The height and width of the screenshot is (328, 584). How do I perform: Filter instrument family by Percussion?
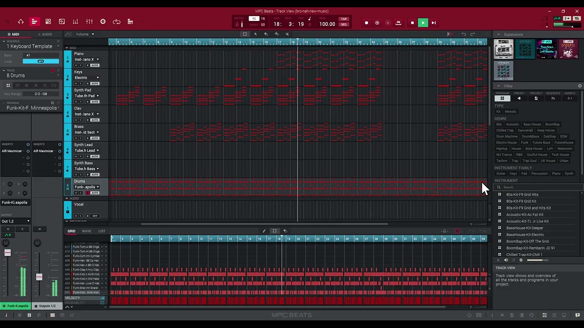pyautogui.click(x=539, y=174)
